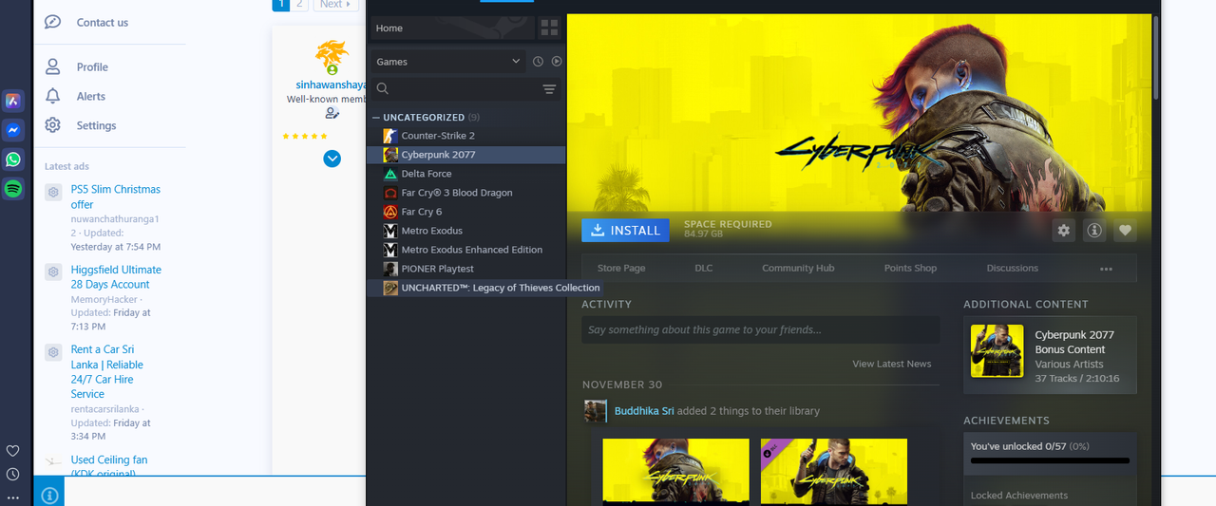Open the grid collections view icon in Steam

pyautogui.click(x=549, y=28)
